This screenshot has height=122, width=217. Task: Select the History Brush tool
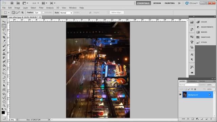click(4, 57)
